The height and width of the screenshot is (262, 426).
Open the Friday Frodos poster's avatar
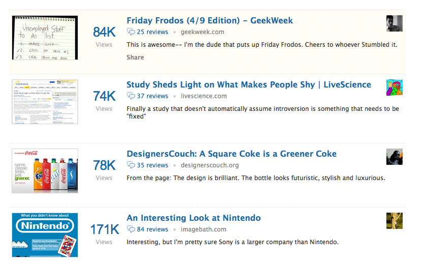[394, 23]
